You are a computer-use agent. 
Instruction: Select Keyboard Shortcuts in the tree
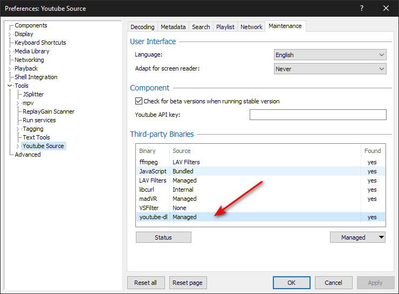(40, 43)
